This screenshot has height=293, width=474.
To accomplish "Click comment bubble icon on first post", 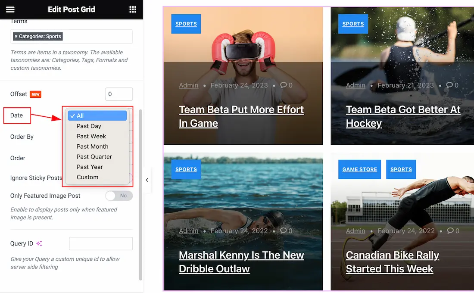I will 283,85.
